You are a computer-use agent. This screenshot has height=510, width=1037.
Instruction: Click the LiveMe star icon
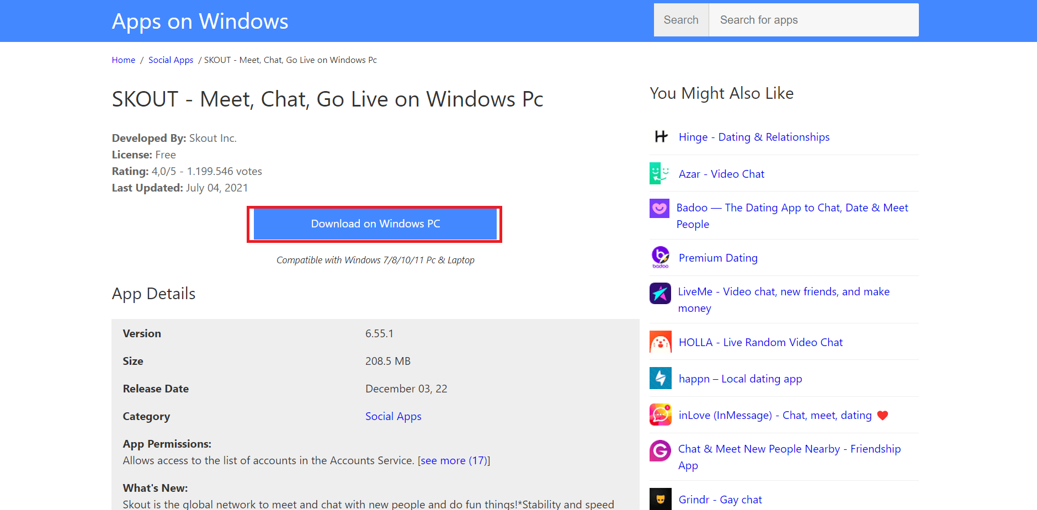tap(660, 293)
